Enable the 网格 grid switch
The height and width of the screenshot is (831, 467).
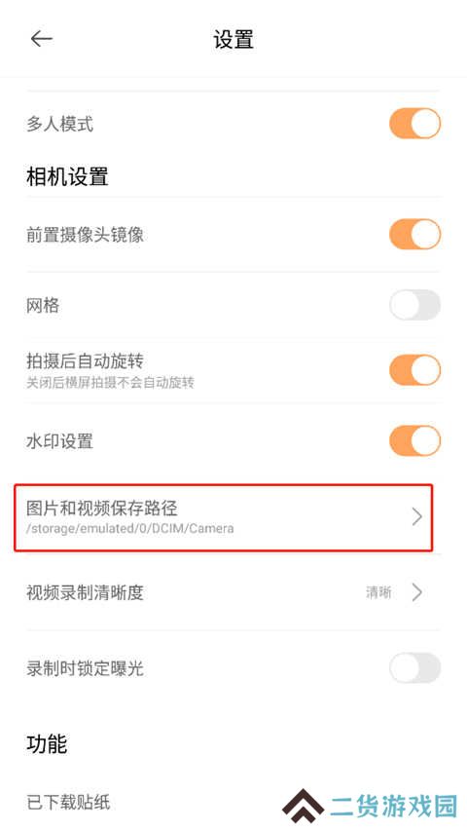pyautogui.click(x=415, y=305)
